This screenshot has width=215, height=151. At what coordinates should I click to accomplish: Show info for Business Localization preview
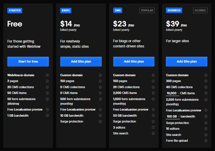pyautogui.click(x=206, y=110)
